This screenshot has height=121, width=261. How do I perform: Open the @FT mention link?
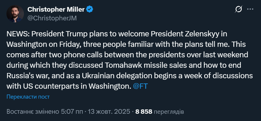click(x=140, y=87)
